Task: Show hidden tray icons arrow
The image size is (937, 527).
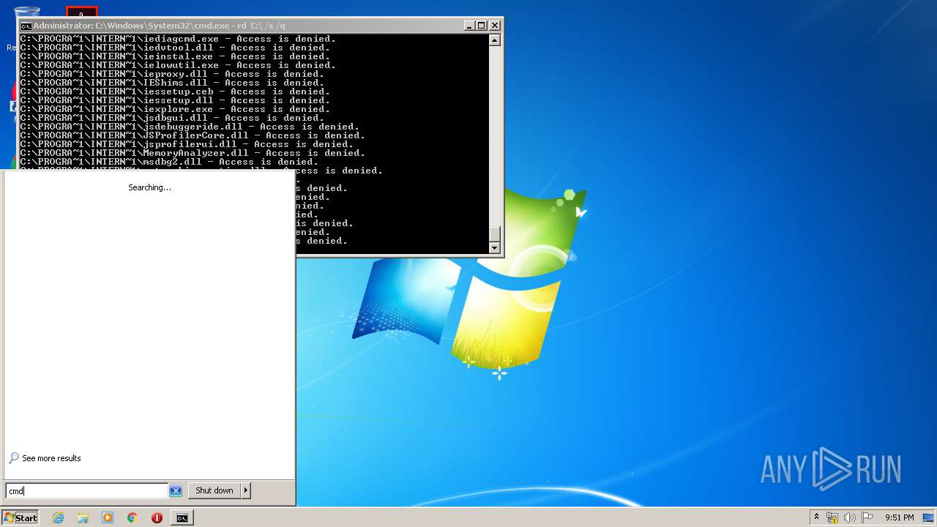Action: (x=816, y=517)
